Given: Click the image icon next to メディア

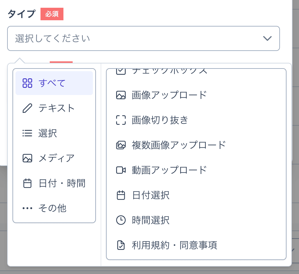Looking at the screenshot, I should click(27, 158).
